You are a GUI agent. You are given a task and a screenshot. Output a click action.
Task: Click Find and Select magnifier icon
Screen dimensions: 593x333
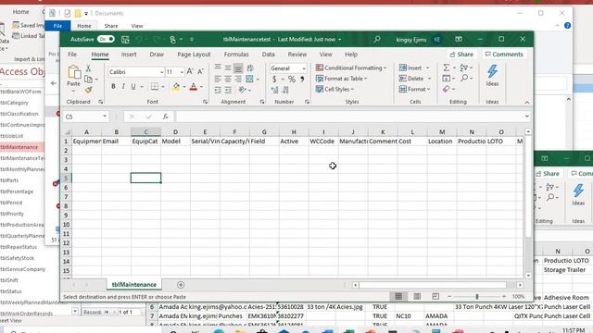(x=464, y=78)
